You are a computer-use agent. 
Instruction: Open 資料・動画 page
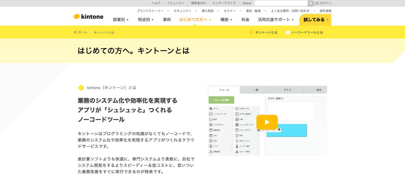[x=253, y=11]
